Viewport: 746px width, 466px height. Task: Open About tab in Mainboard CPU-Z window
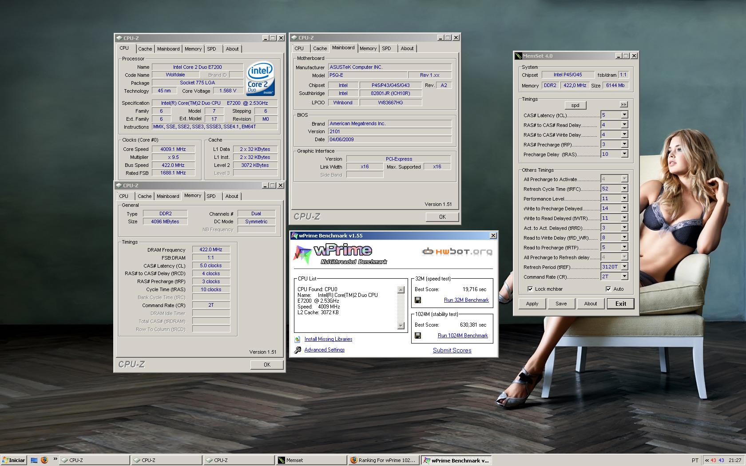pyautogui.click(x=407, y=48)
